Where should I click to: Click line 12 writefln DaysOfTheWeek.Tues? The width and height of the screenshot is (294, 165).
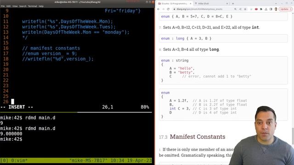coord(69,27)
